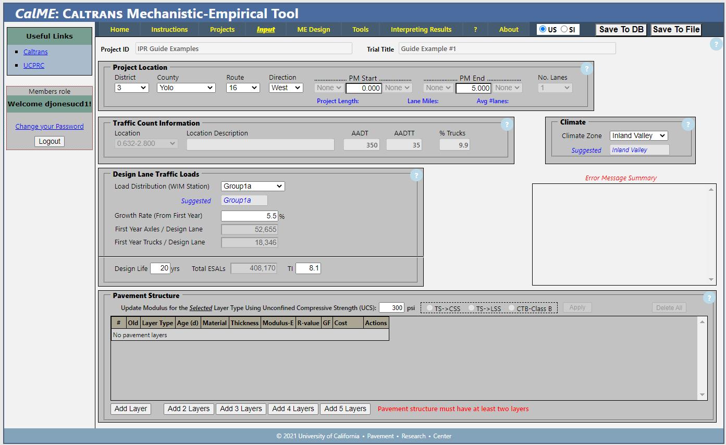Screen dimensions: 726x445
Task: Open help for Traffic Count Information
Action: pyautogui.click(x=507, y=124)
